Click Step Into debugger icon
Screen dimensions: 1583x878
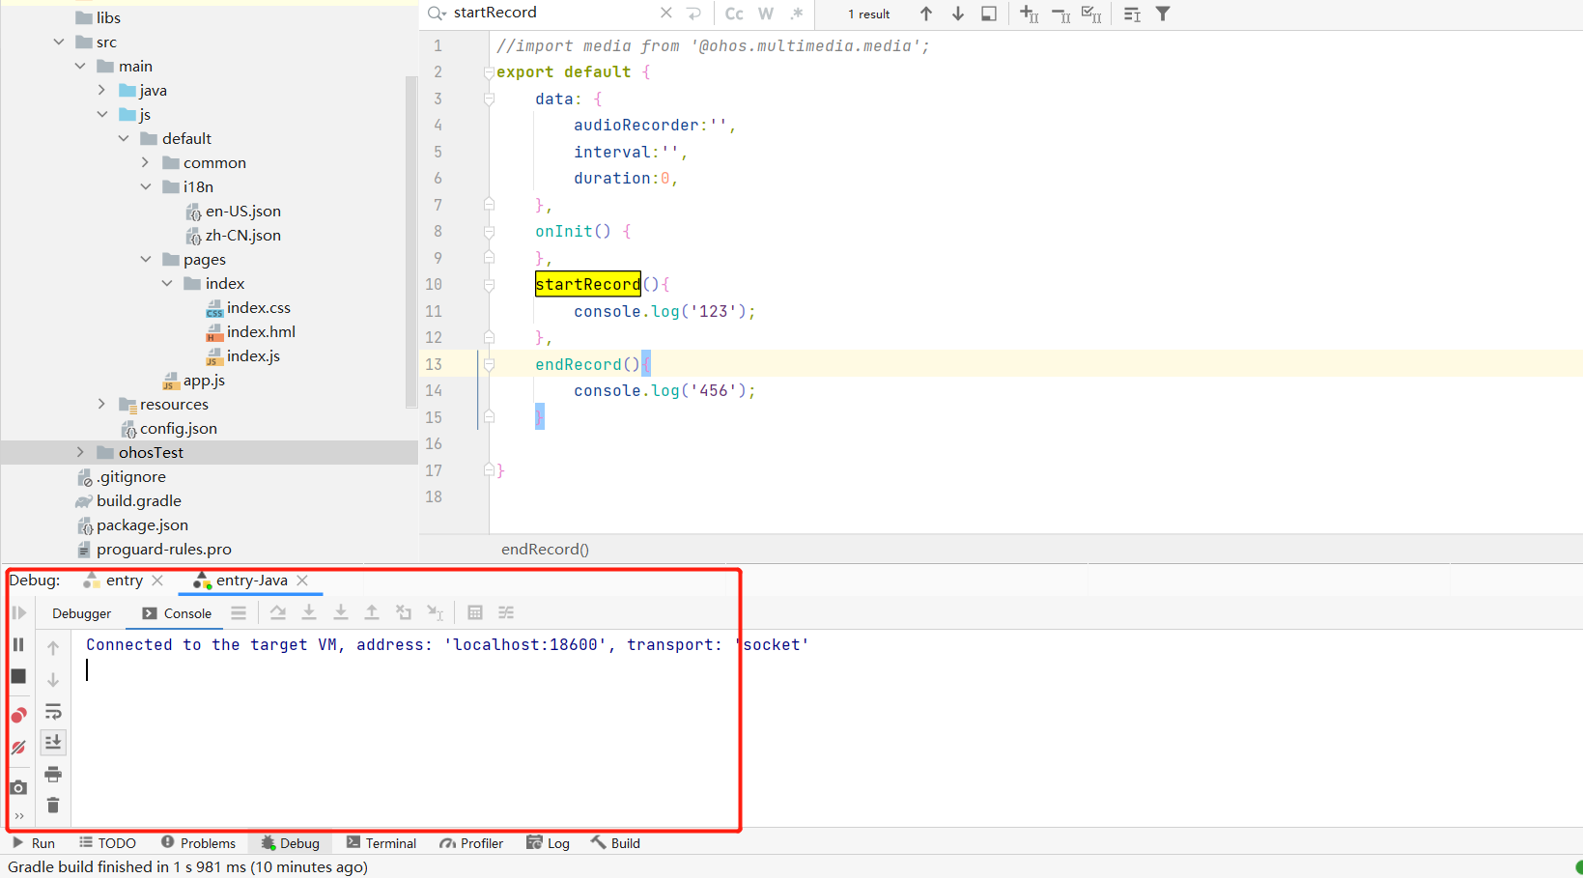(309, 612)
